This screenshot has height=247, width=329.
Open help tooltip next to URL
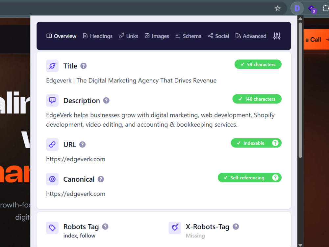pos(83,144)
